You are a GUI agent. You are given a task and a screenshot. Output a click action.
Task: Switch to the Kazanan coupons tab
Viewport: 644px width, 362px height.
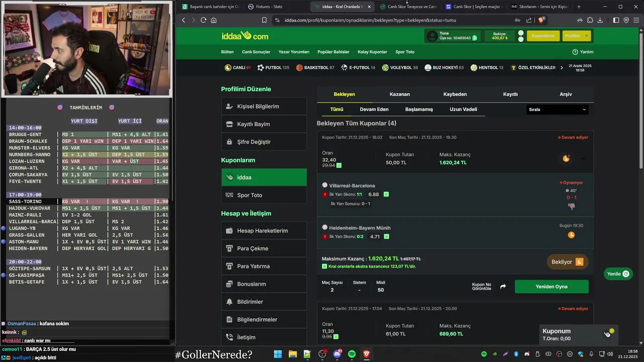pos(399,94)
